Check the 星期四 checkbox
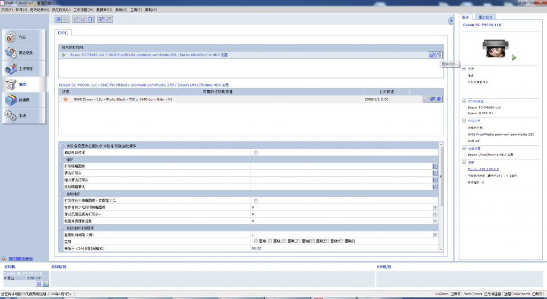Image resolution: width=547 pixels, height=299 pixels. coord(299,241)
